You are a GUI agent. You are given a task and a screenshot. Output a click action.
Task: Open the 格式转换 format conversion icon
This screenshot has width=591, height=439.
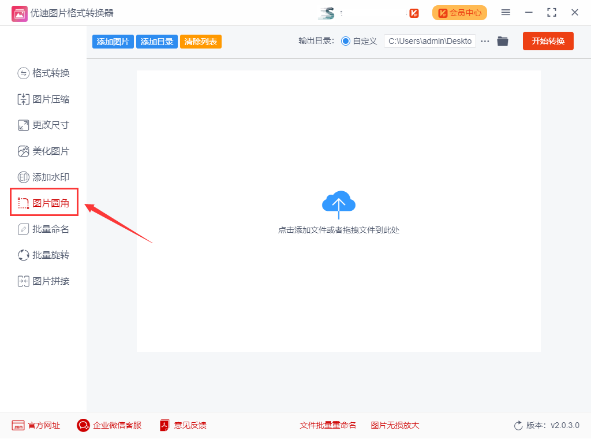coord(23,73)
